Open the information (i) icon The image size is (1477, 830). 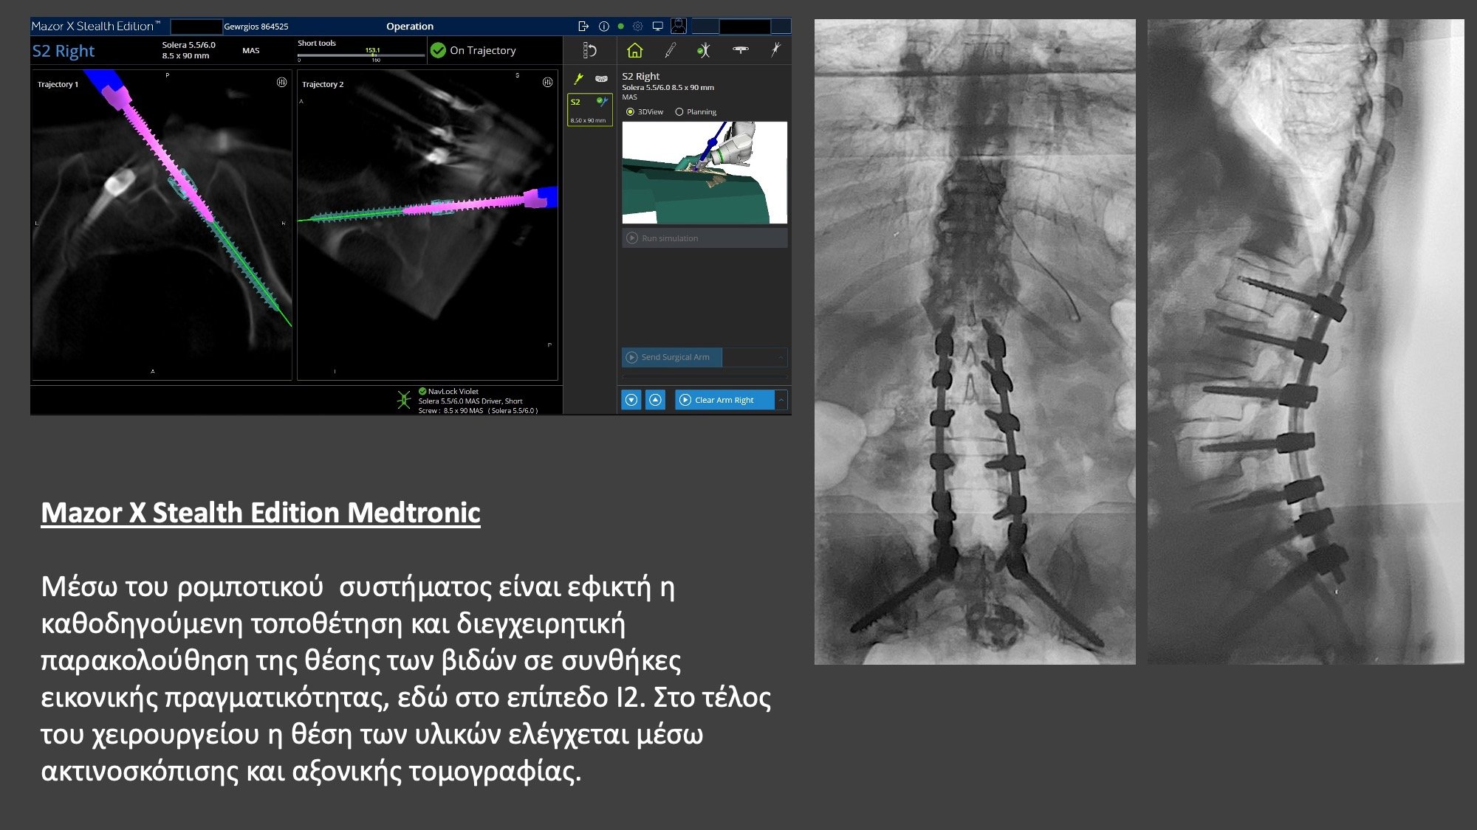[x=603, y=27]
